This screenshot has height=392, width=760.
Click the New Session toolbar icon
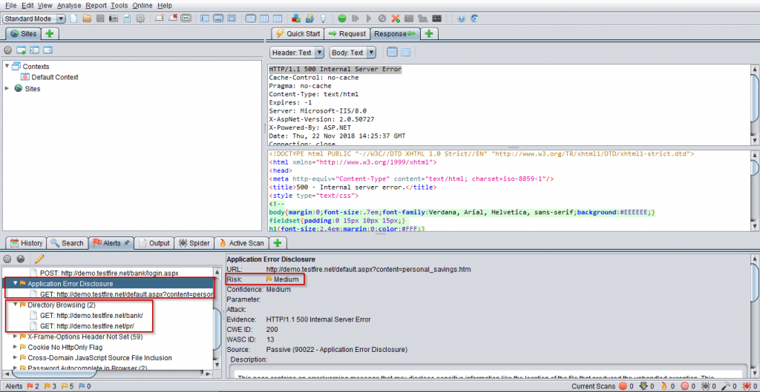coord(73,19)
